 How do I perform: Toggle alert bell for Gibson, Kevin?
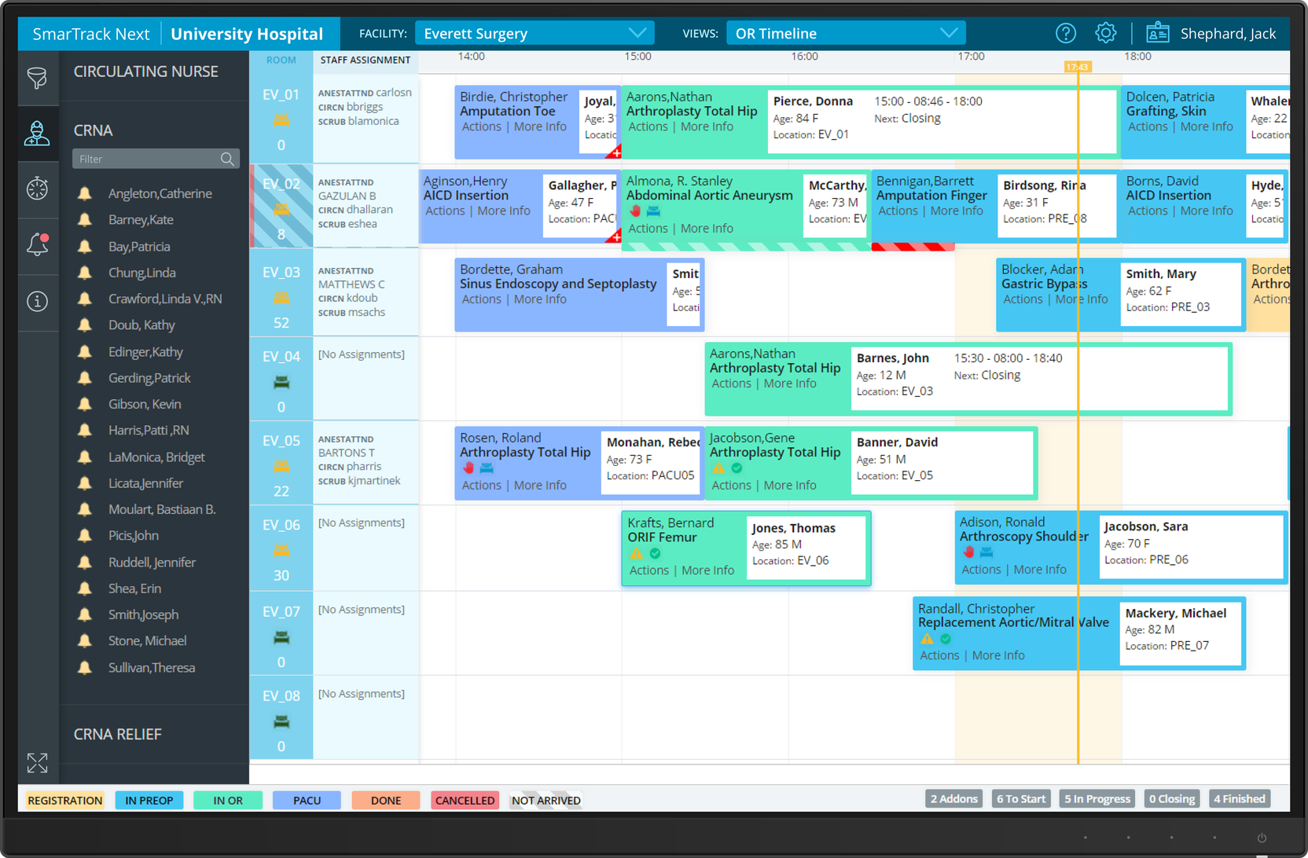[x=85, y=405]
